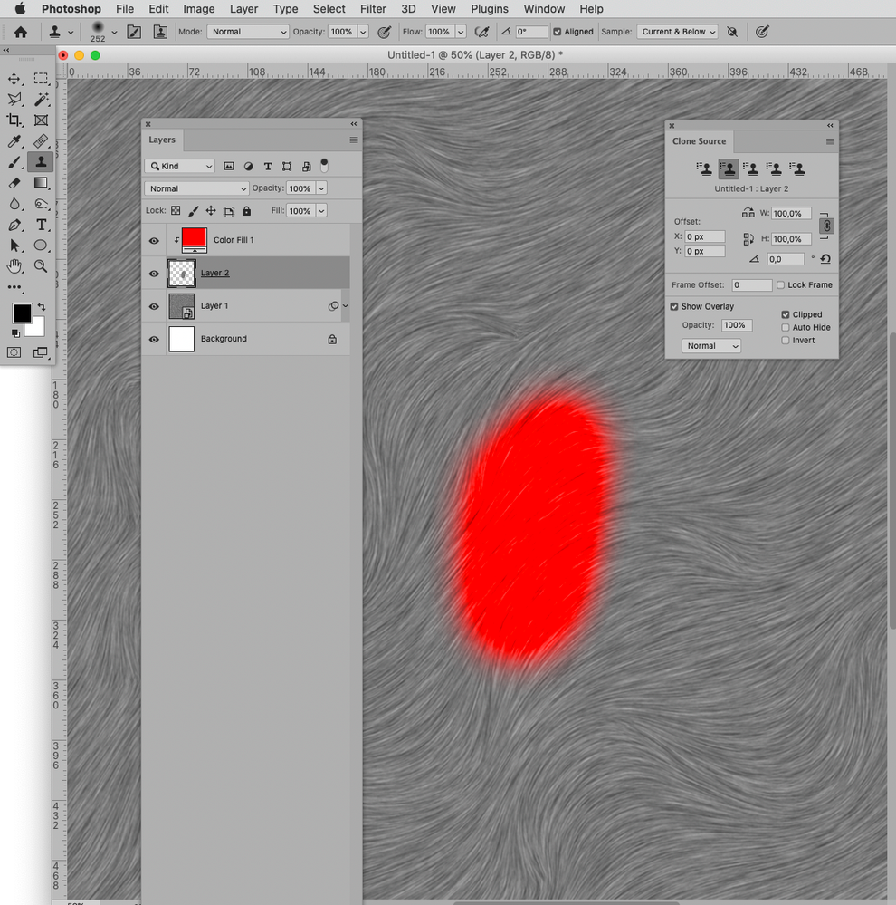Expand Layer 1 smart filters arrow
Screen dimensions: 896x905
[x=346, y=306]
